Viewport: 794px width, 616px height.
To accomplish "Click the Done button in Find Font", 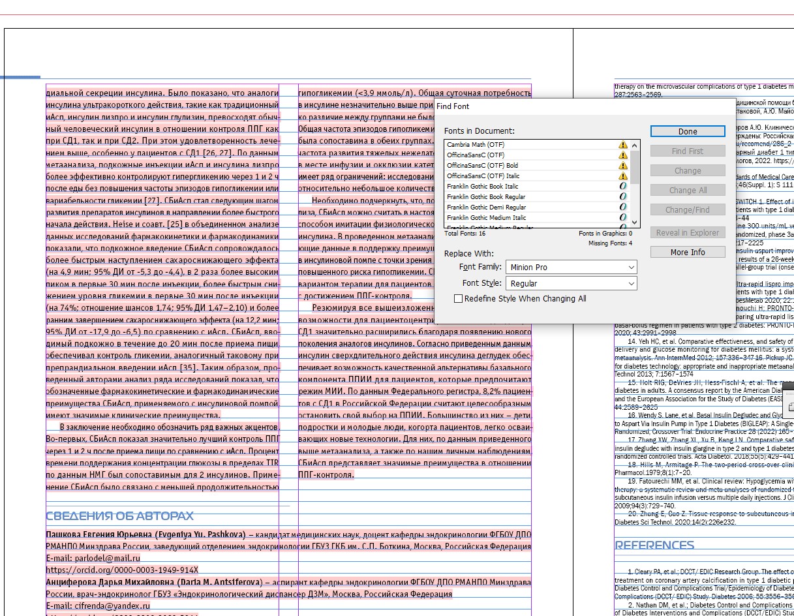I will click(688, 132).
